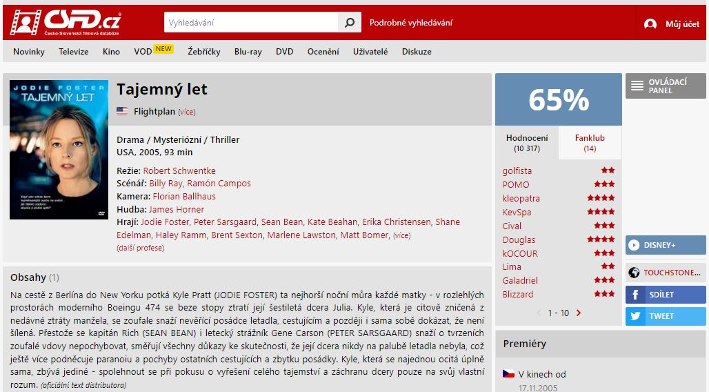Share on Facebook via Sdílet button
709x392 pixels.
666,295
